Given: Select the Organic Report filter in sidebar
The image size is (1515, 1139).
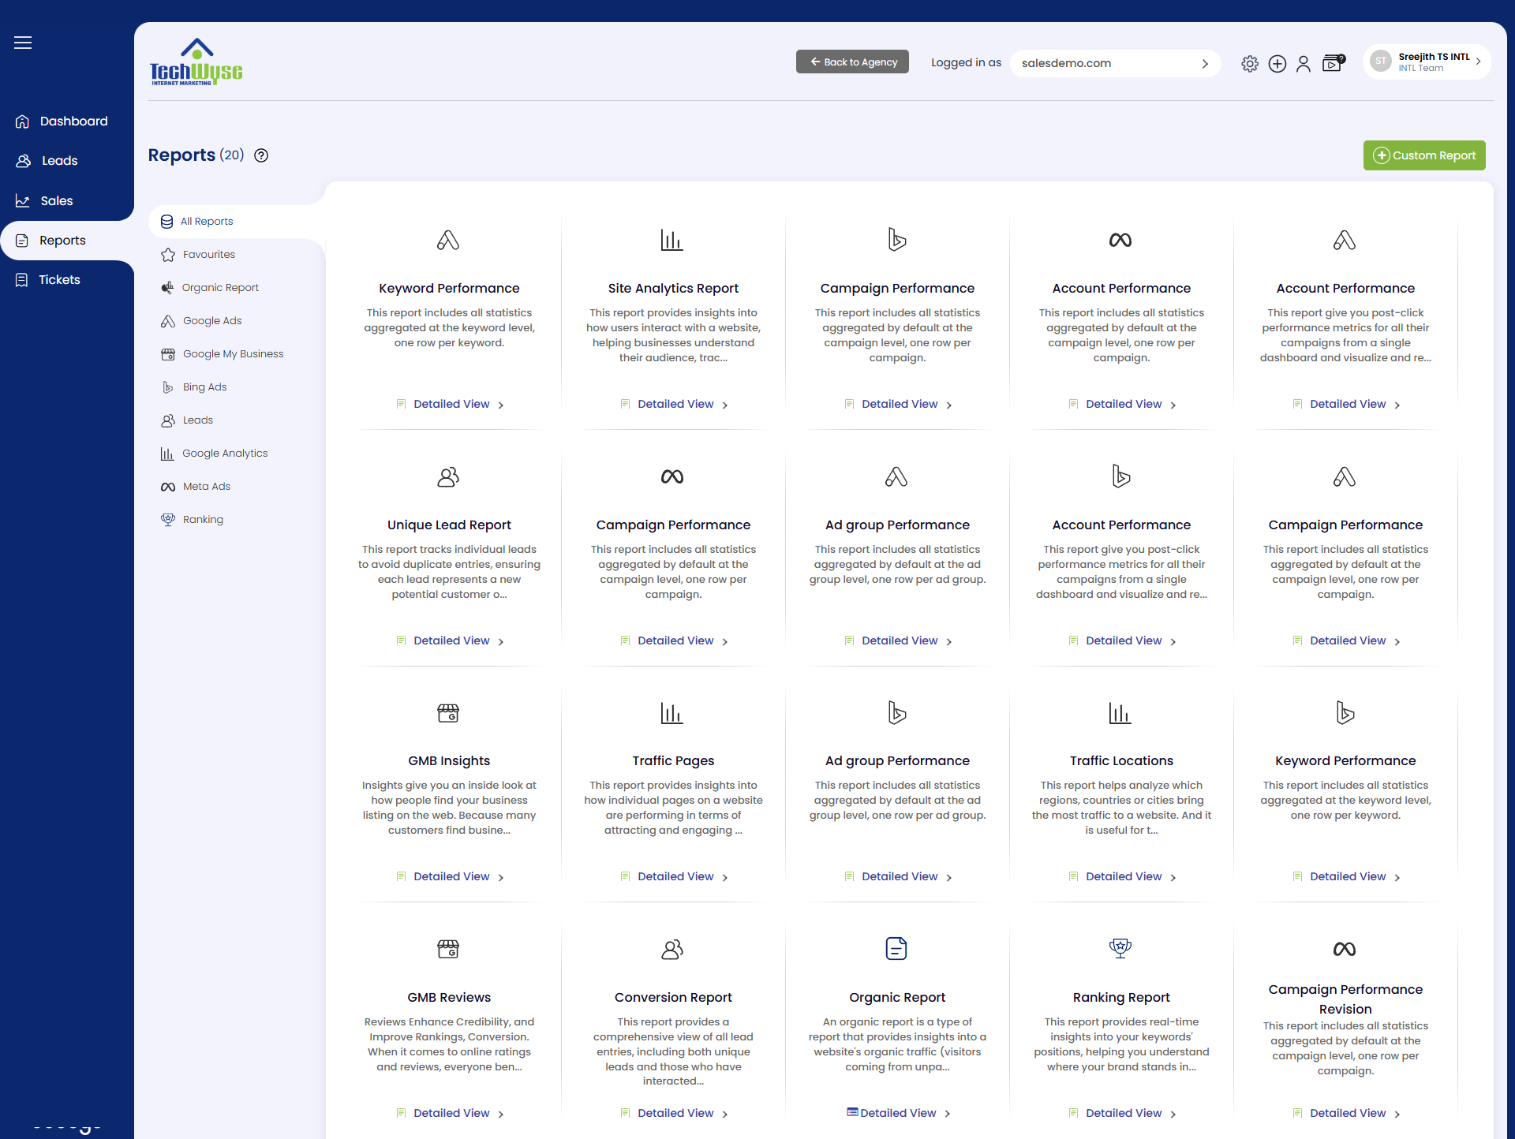Looking at the screenshot, I should point(210,288).
